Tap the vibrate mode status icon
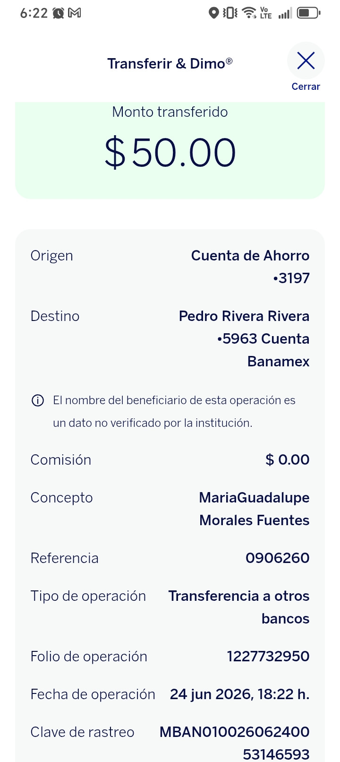This screenshot has width=340, height=762. tap(230, 13)
